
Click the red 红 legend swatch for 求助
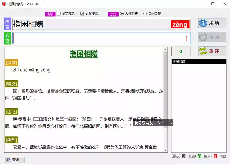click(215, 156)
